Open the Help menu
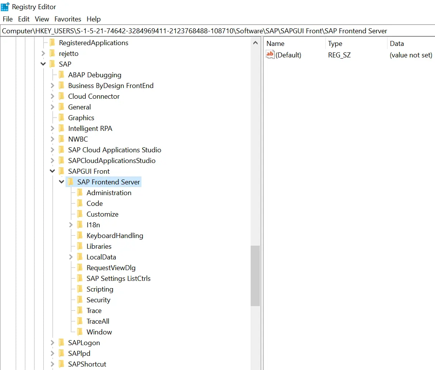The image size is (435, 370). [x=94, y=19]
